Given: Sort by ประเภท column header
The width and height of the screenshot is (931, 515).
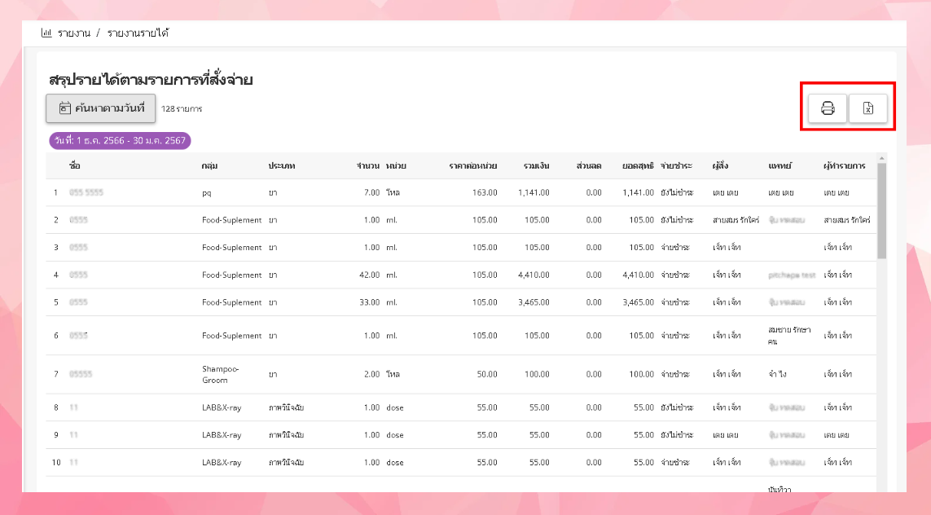Looking at the screenshot, I should [282, 165].
